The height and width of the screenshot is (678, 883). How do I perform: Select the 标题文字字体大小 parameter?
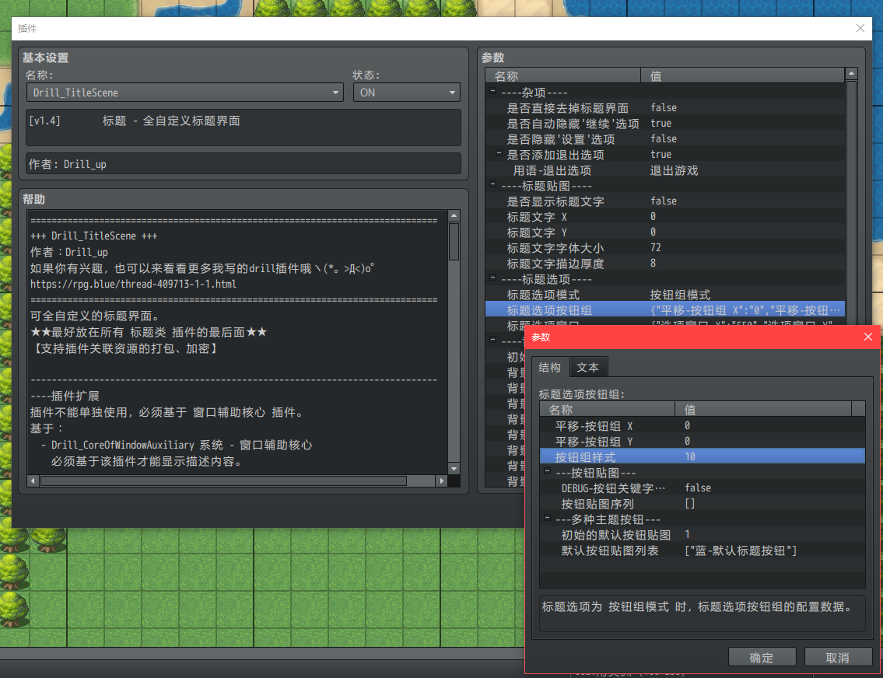pyautogui.click(x=664, y=248)
